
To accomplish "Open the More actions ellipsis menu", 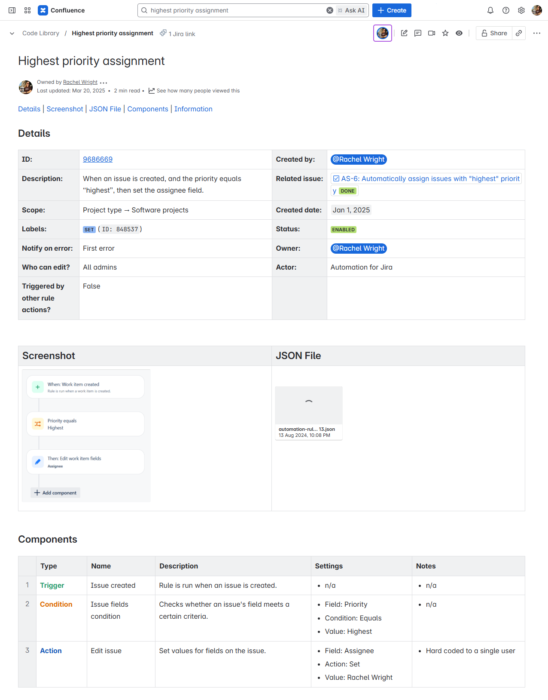I will point(537,33).
